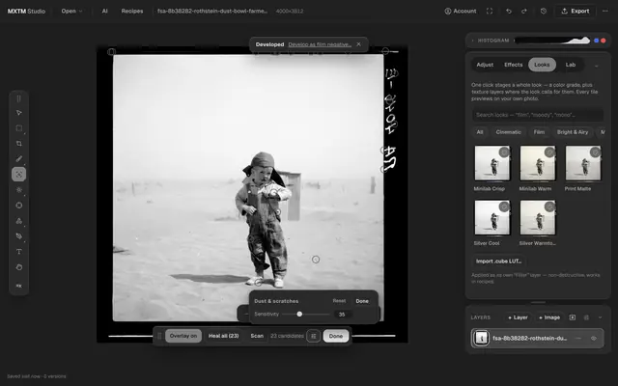
Task: Toggle favorite badge on Silver Cool
Action: click(x=504, y=207)
